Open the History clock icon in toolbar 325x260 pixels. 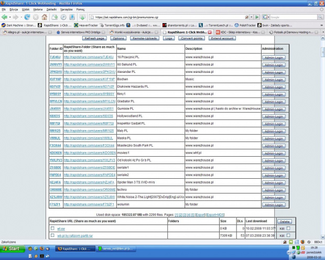coord(63,17)
